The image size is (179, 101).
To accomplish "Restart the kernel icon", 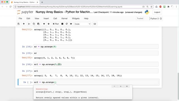I will [67, 24].
